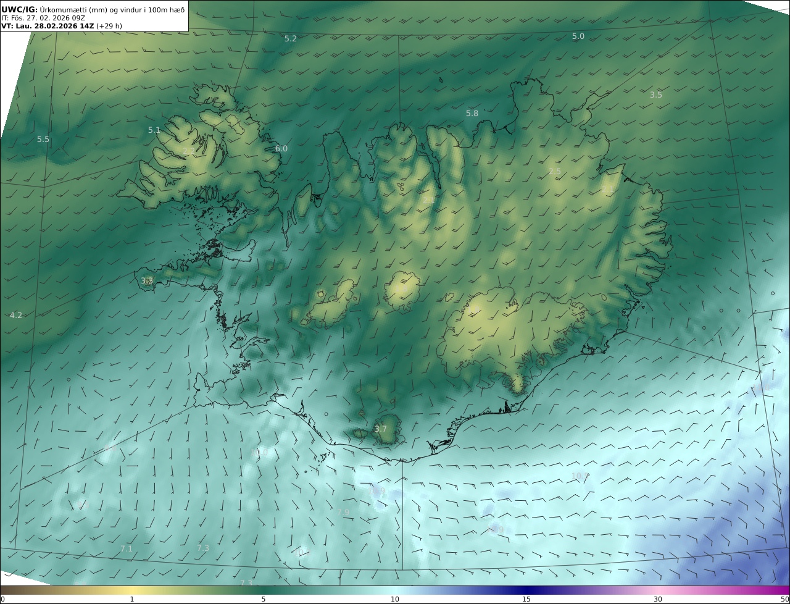
Task: Click the 10.0 value label on the map
Action: [x=259, y=452]
